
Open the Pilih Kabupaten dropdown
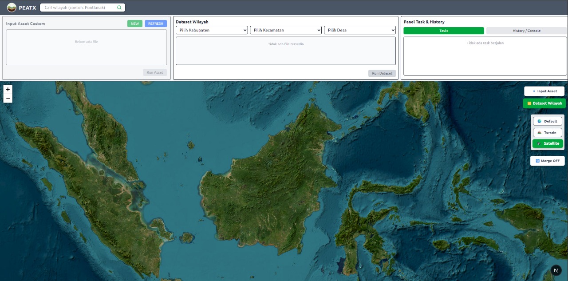click(x=212, y=30)
